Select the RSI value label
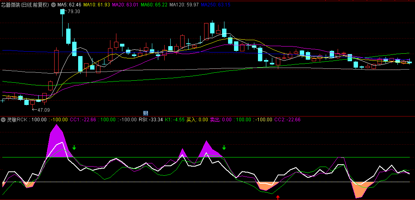 tap(151, 120)
